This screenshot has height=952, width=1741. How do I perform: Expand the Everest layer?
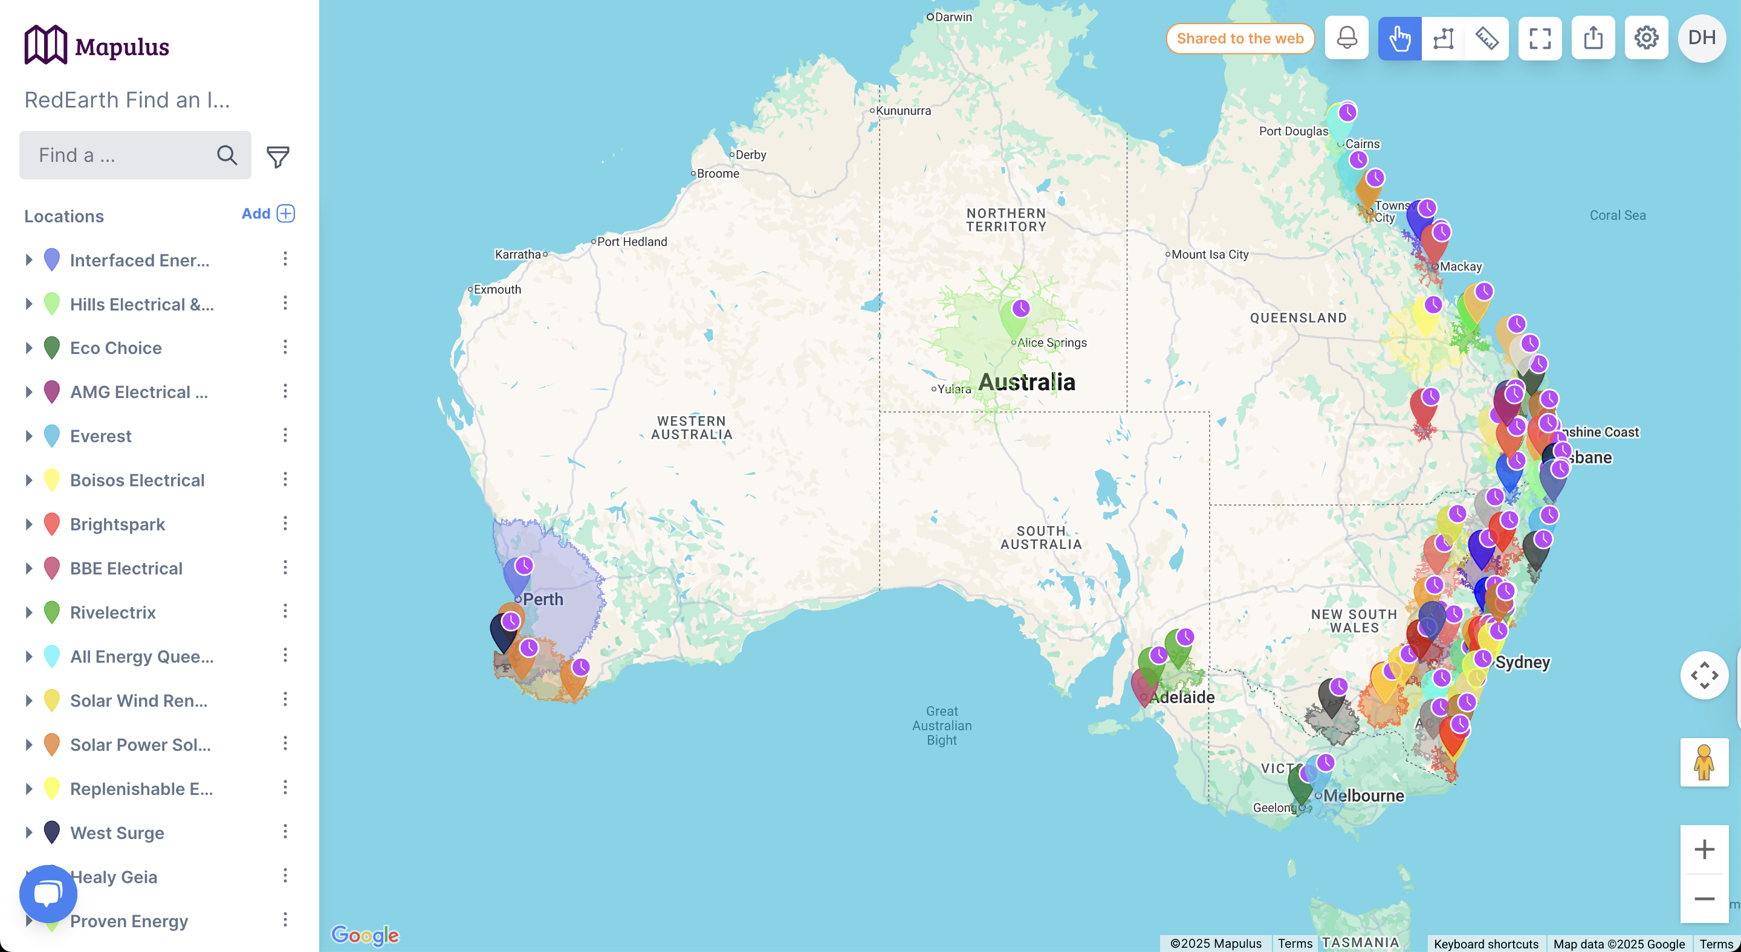click(29, 436)
